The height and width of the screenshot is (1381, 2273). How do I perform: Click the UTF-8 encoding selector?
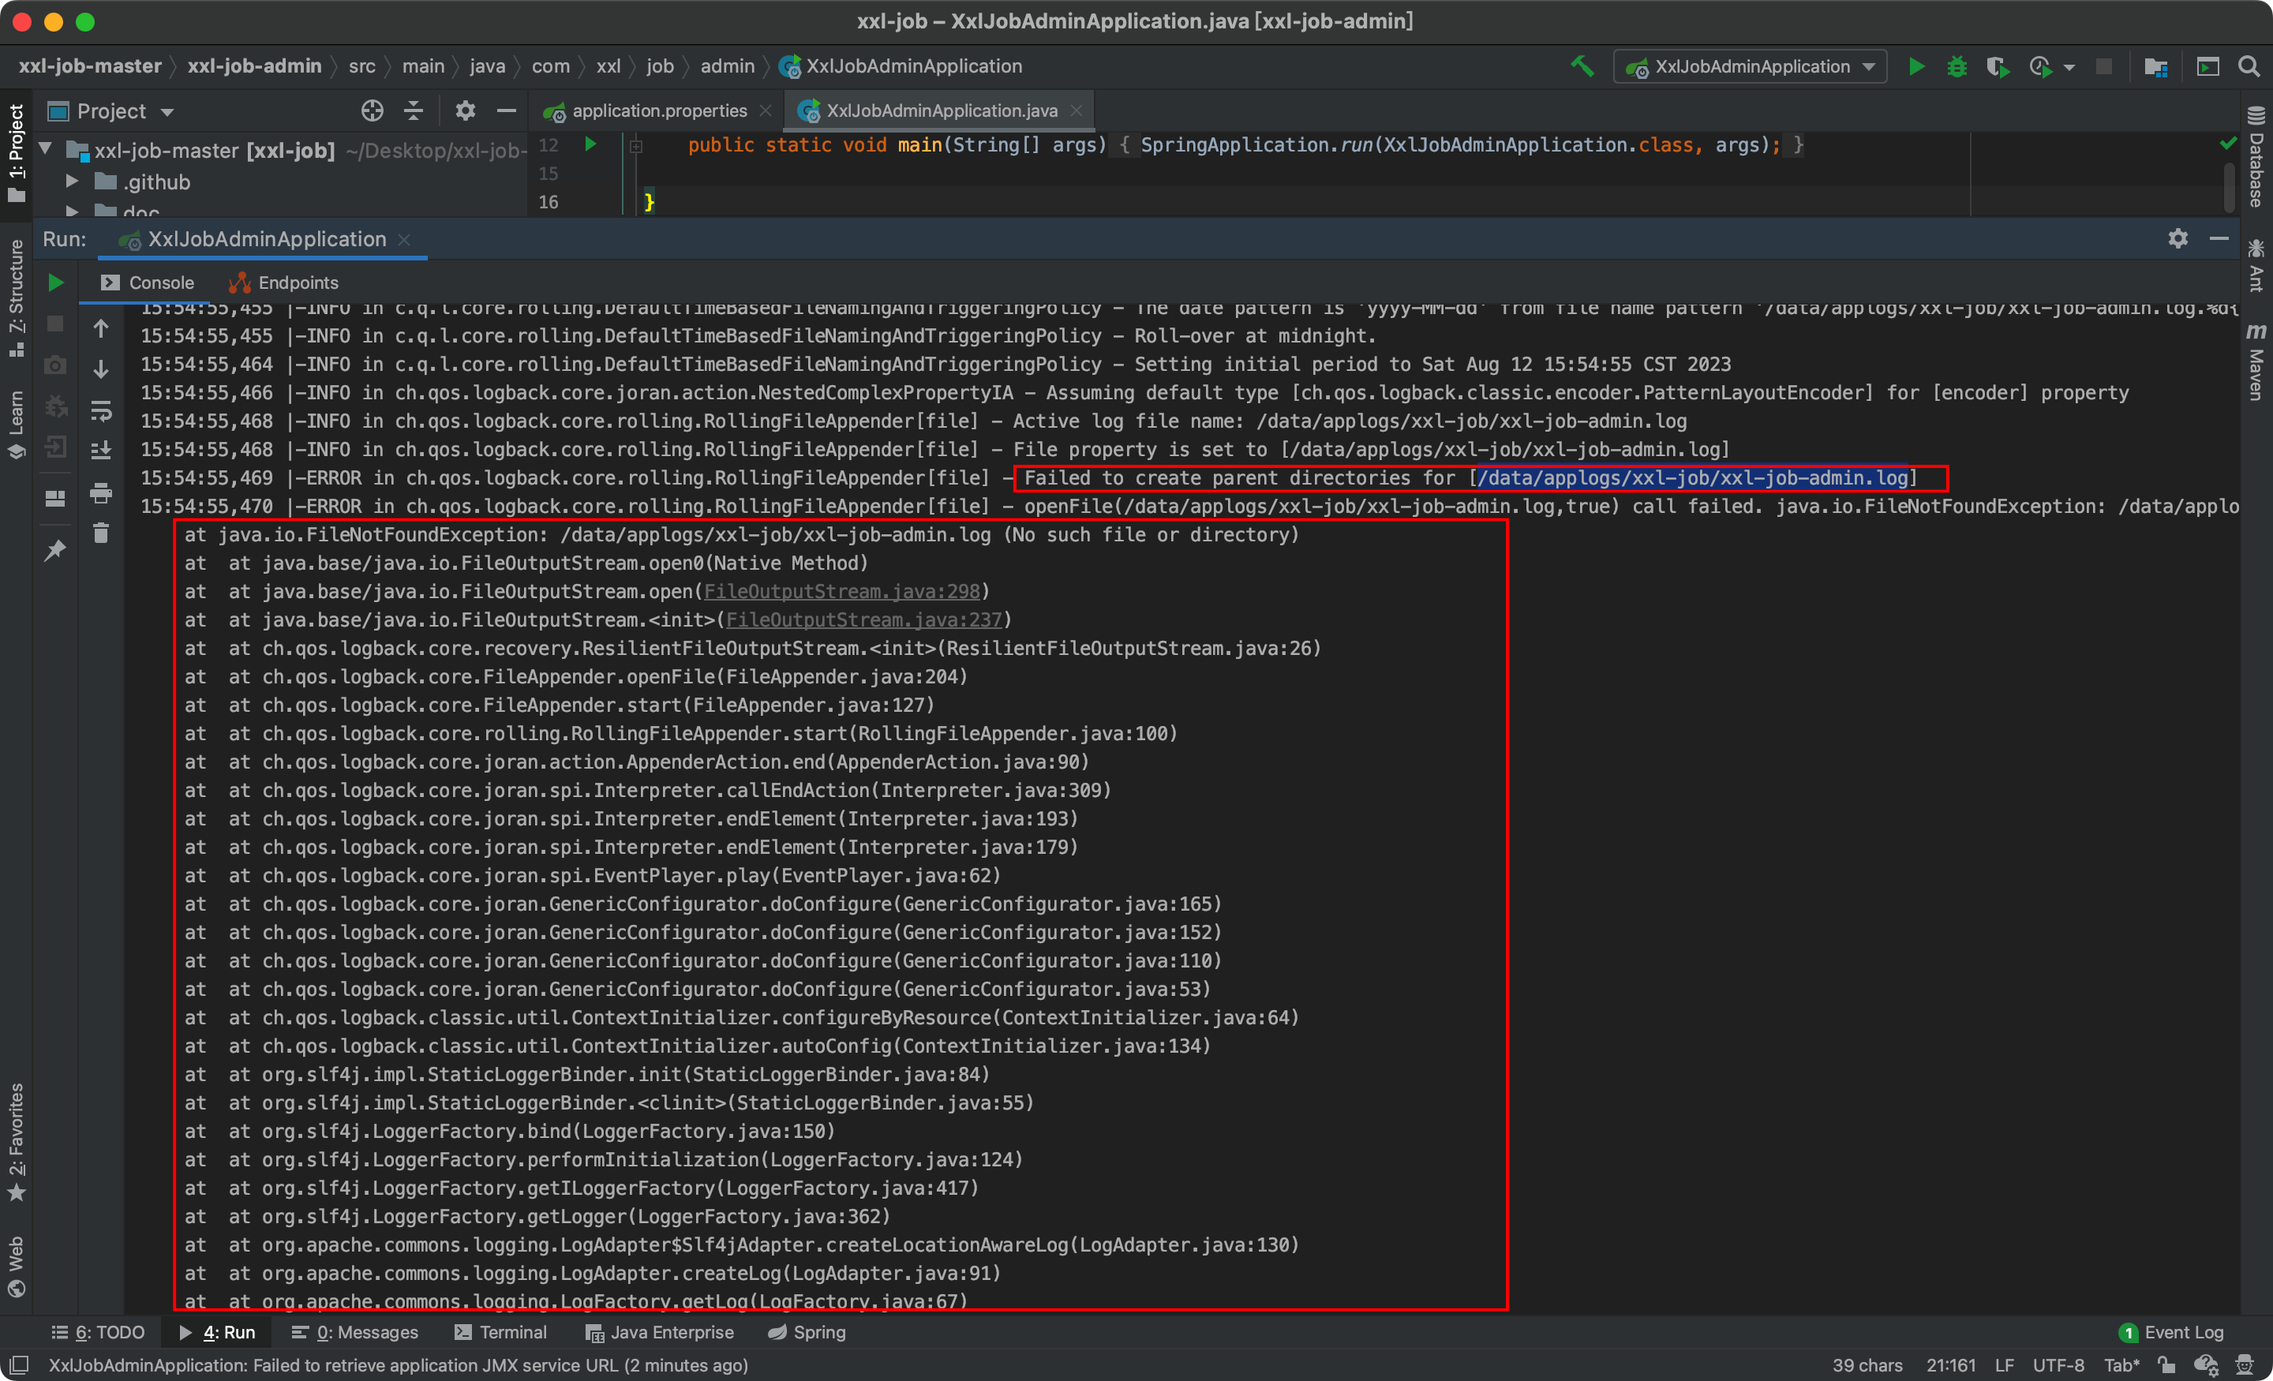[x=2058, y=1365]
